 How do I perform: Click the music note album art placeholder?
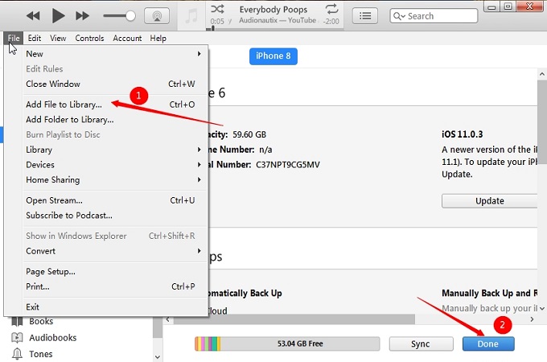pos(191,16)
